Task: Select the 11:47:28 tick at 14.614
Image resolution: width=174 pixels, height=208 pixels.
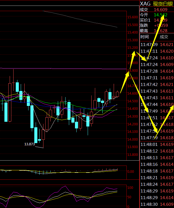Action: pyautogui.click(x=157, y=71)
